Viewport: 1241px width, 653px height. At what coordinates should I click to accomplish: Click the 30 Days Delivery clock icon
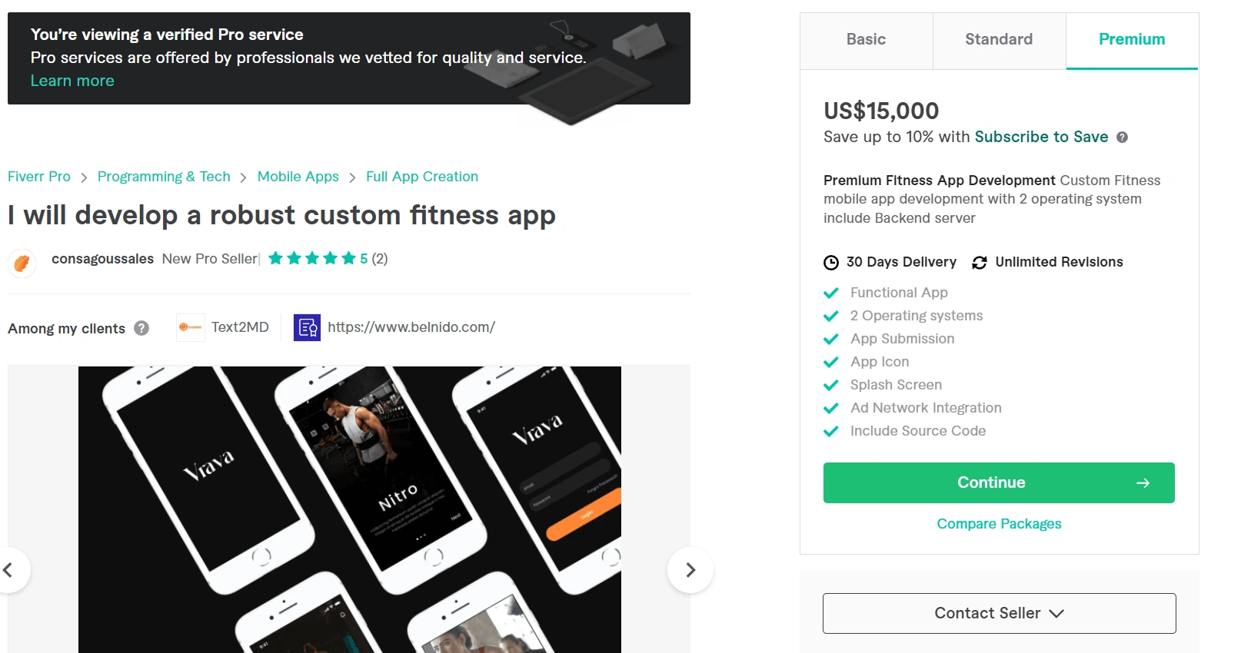[x=831, y=263]
